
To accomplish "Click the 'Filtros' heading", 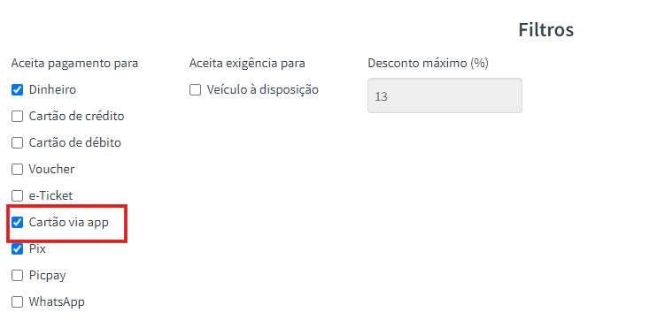I will pyautogui.click(x=546, y=30).
